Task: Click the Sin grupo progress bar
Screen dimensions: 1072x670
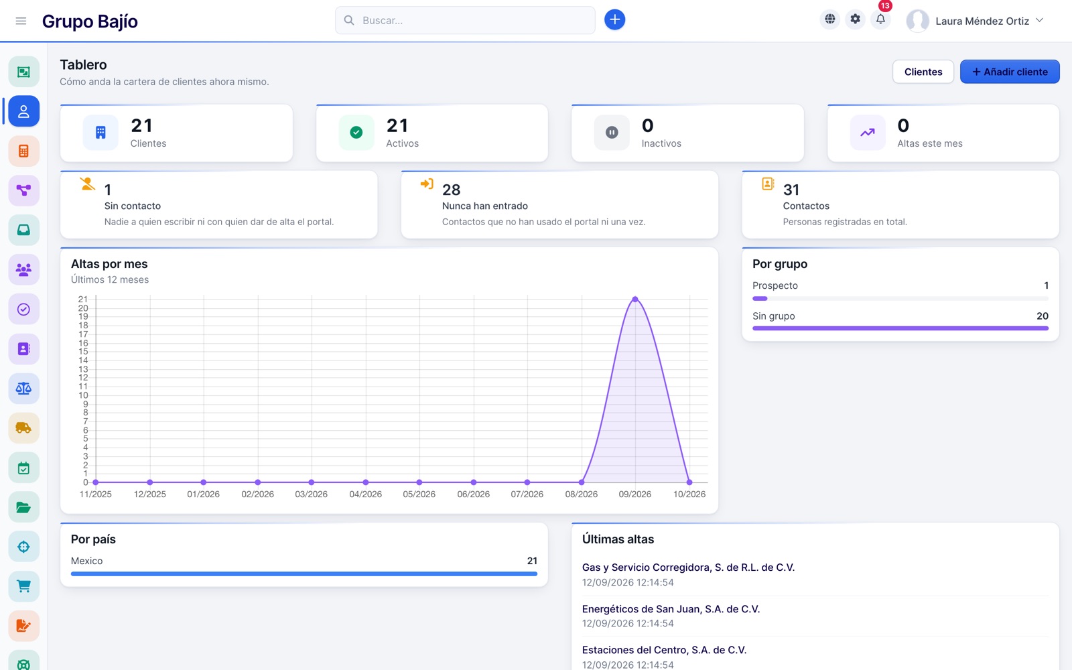Action: (900, 328)
